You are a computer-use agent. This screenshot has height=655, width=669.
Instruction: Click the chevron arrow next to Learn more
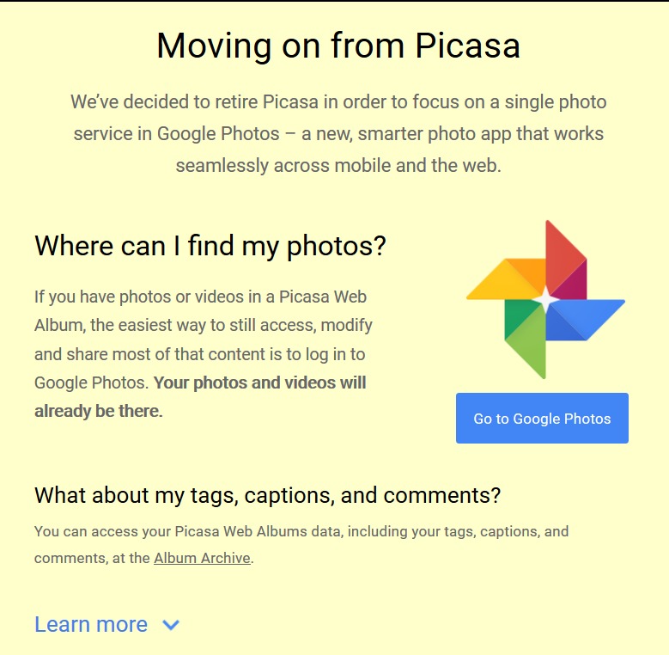171,625
